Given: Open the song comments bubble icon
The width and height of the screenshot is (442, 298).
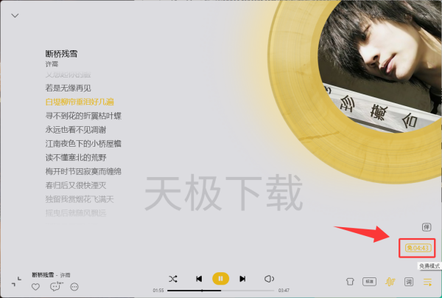Looking at the screenshot, I should point(55,287).
